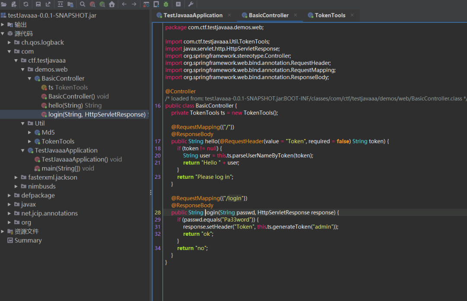
Task: Click the Open file folder icon
Action: pyautogui.click(x=4, y=4)
